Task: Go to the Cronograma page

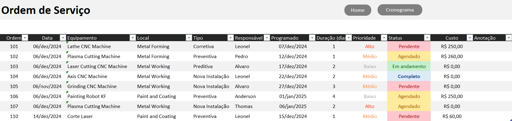Action: [400, 10]
